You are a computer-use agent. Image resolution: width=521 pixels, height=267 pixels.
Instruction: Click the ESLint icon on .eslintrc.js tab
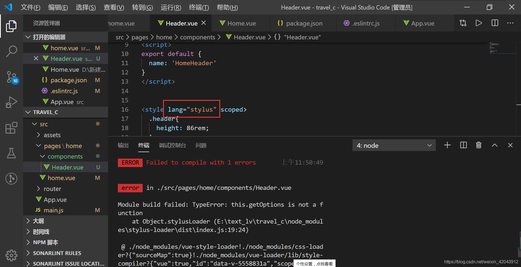[347, 23]
